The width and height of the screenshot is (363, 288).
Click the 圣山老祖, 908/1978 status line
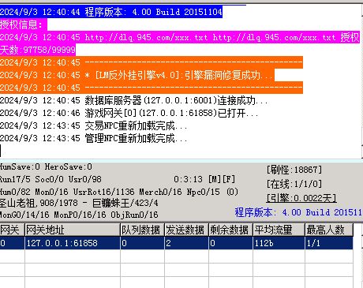[x=79, y=204]
